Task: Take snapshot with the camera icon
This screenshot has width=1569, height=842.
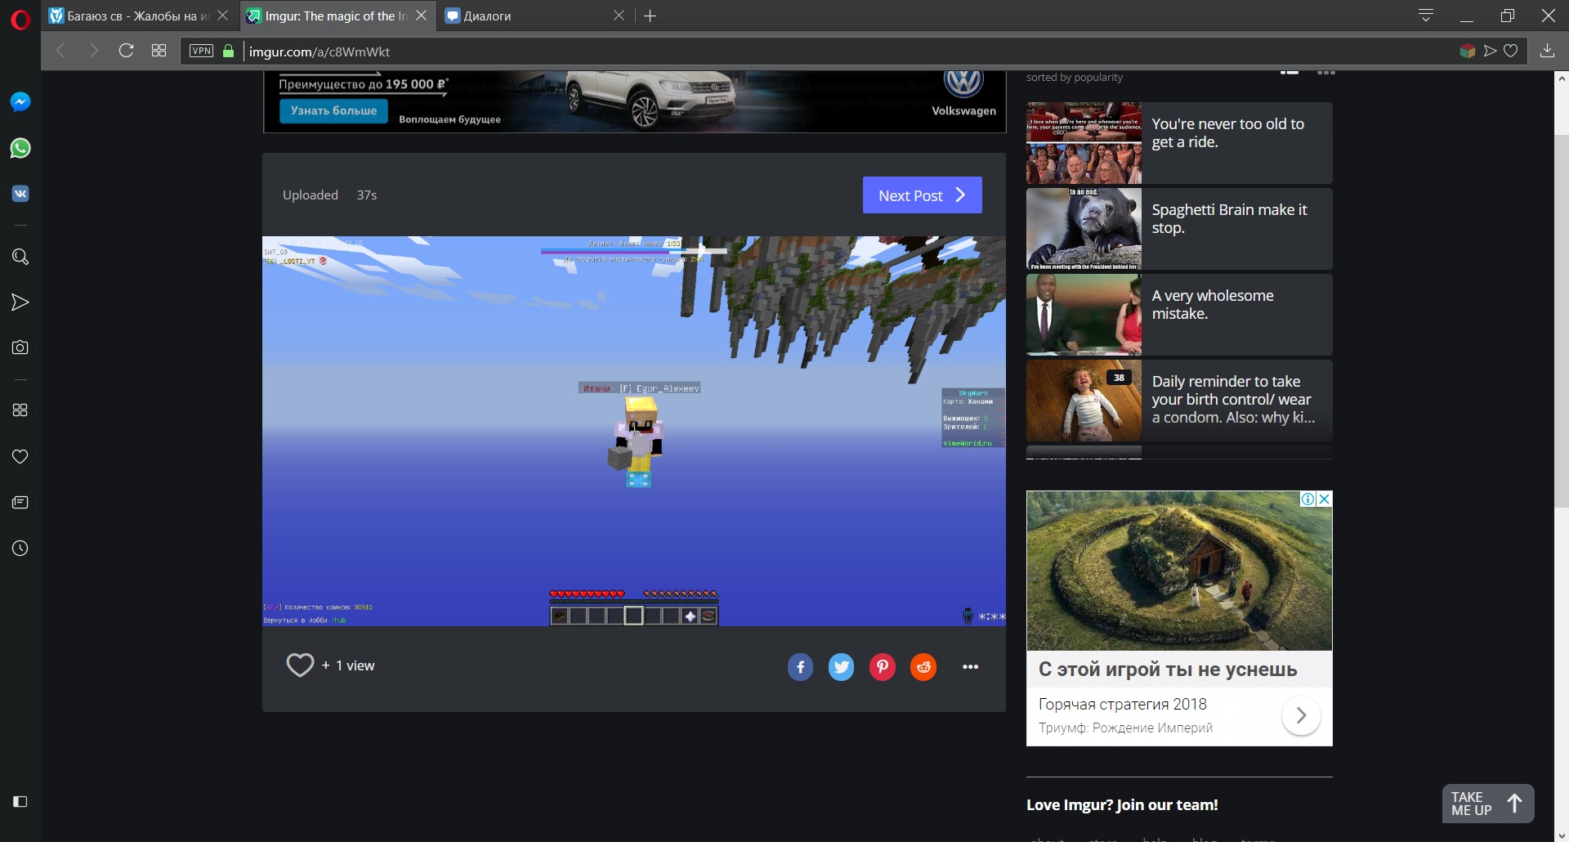Action: (x=20, y=347)
